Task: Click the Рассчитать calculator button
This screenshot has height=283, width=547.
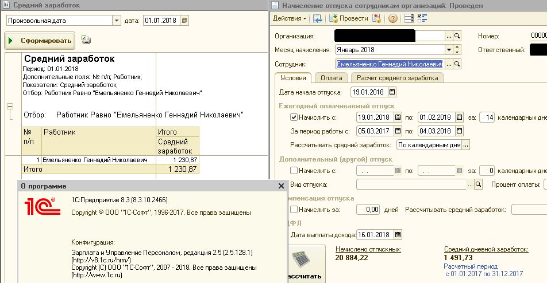Action: point(307,264)
